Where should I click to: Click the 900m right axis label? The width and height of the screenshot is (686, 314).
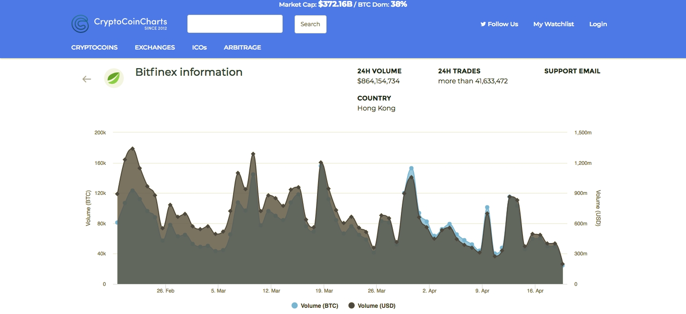coord(581,193)
